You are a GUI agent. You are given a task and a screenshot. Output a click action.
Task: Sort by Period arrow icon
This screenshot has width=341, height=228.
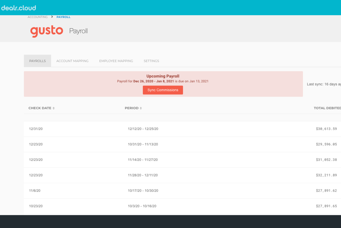(x=141, y=108)
